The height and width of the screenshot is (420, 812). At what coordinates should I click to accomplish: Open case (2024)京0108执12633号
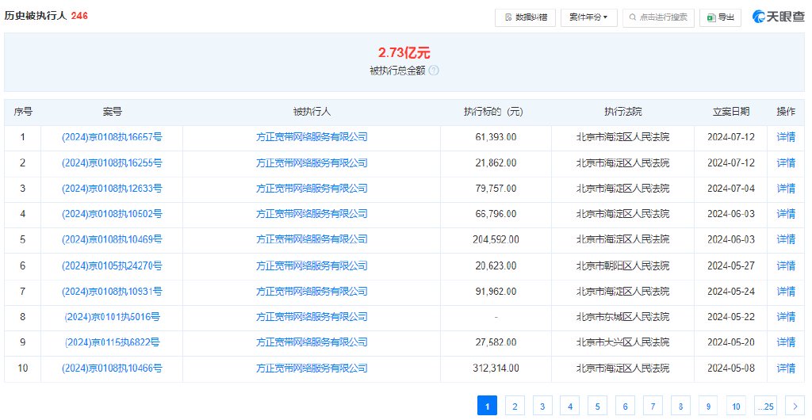coord(112,189)
